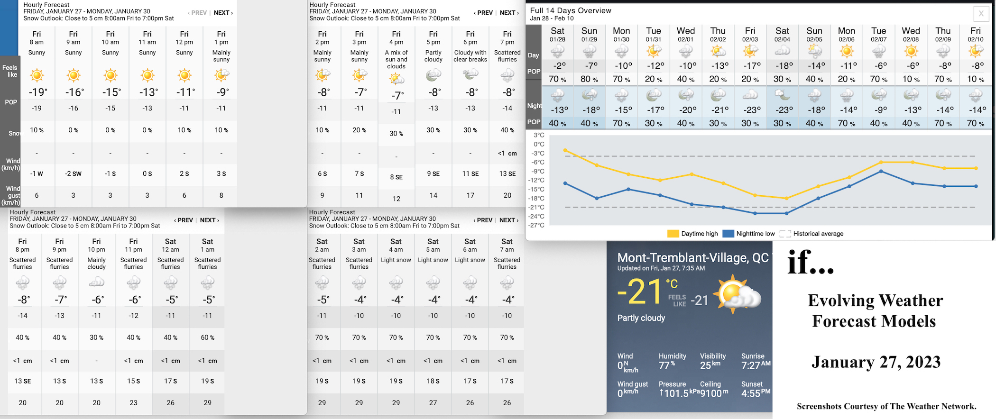Click the Sunset 4:55 PM reading
Image resolution: width=996 pixels, height=419 pixels.
(x=756, y=393)
